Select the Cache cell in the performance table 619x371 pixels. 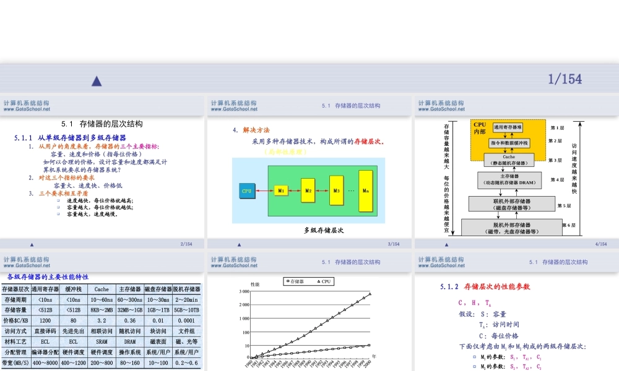(x=100, y=289)
